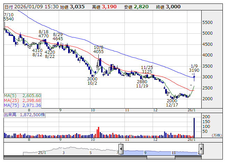Click the left range handle in navigator
This screenshot has height=163, width=227.
coord(121,148)
